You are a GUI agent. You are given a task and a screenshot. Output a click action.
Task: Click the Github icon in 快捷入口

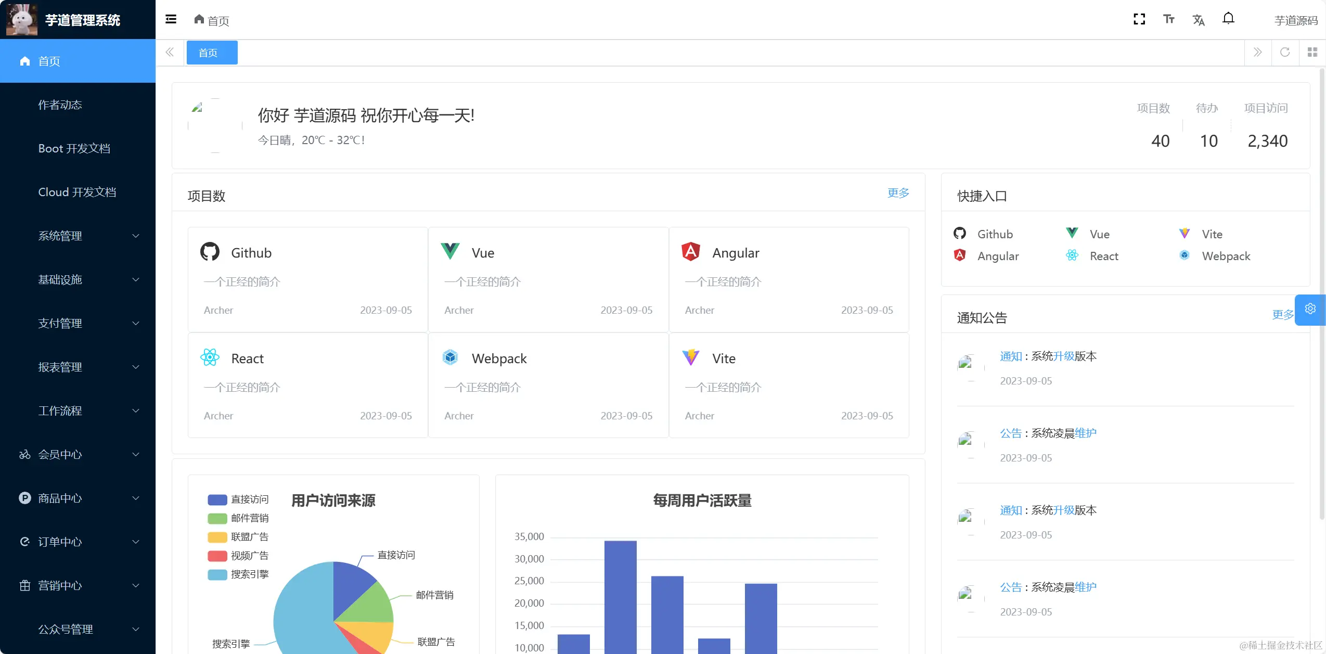point(960,233)
